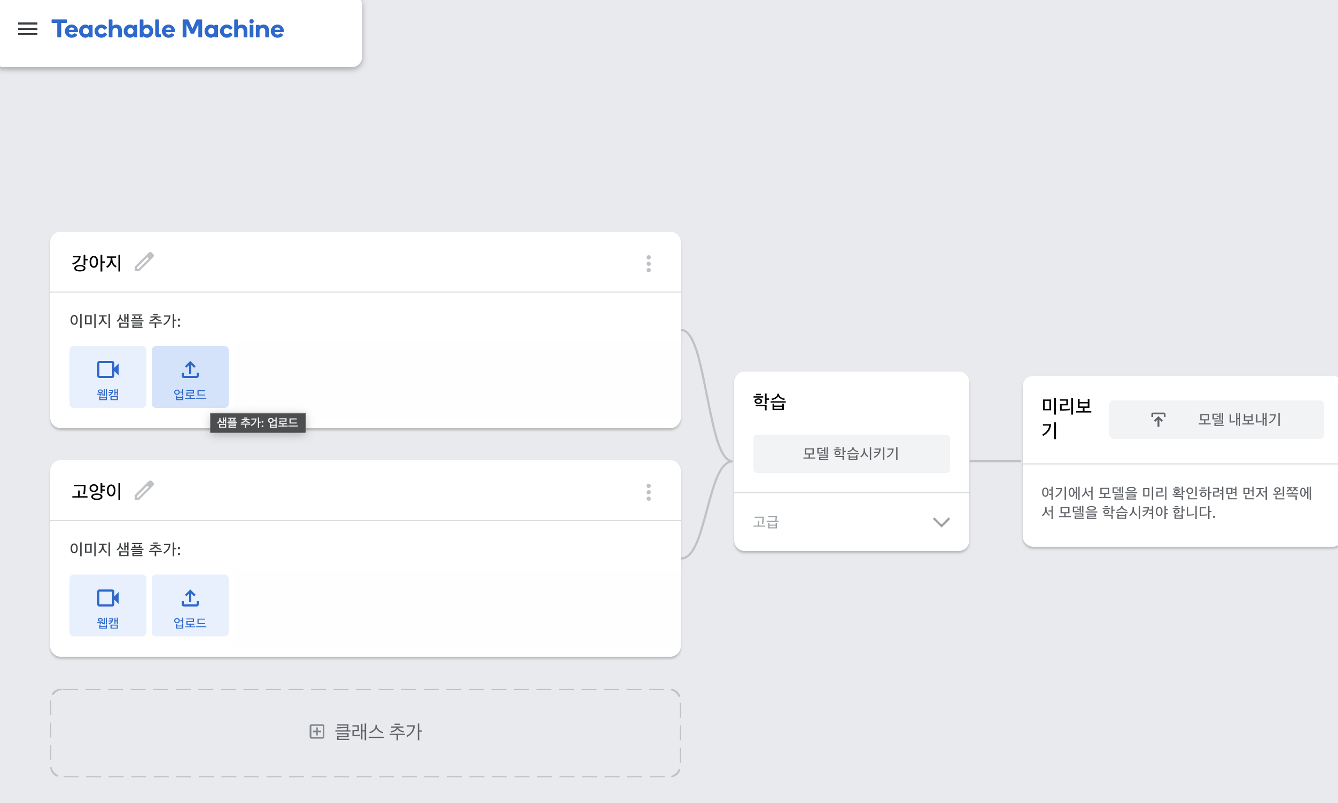Click 웹캠 button in 고양이 class
The image size is (1338, 803).
pos(108,605)
